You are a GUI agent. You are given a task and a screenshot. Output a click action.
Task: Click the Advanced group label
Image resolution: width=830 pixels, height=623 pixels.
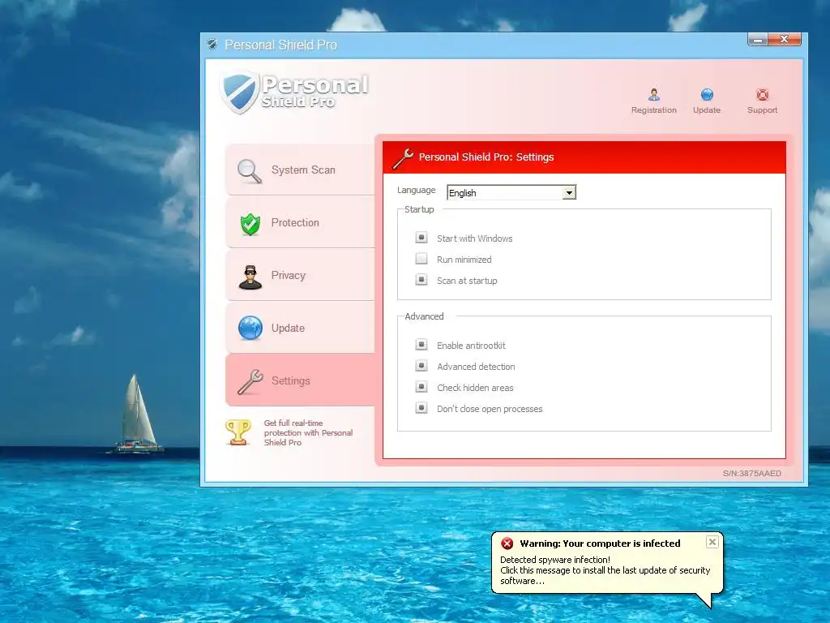tap(424, 317)
